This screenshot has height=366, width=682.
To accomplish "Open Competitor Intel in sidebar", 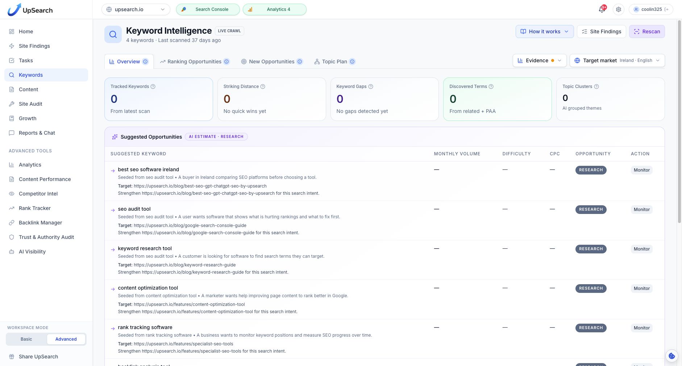I will point(46,194).
